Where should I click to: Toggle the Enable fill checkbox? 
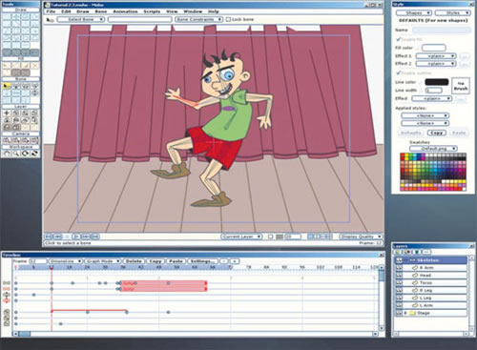pos(398,39)
